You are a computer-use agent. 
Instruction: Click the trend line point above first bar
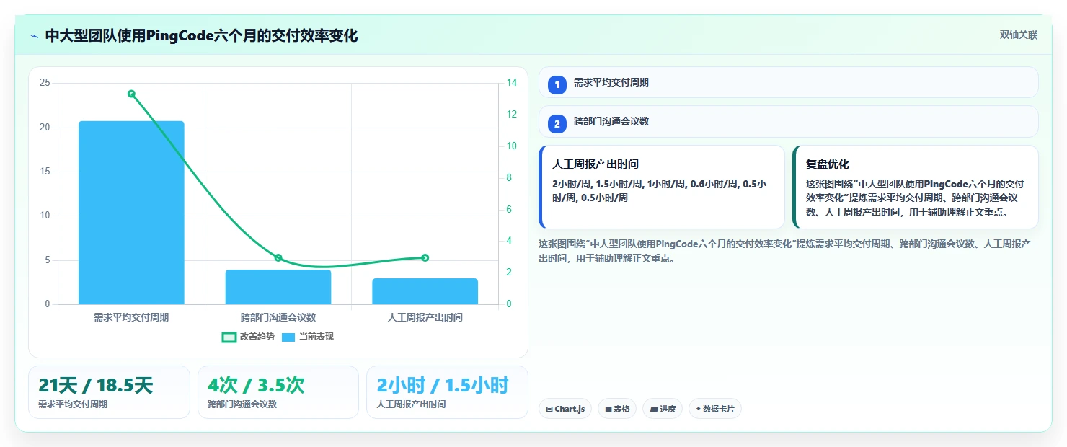131,94
